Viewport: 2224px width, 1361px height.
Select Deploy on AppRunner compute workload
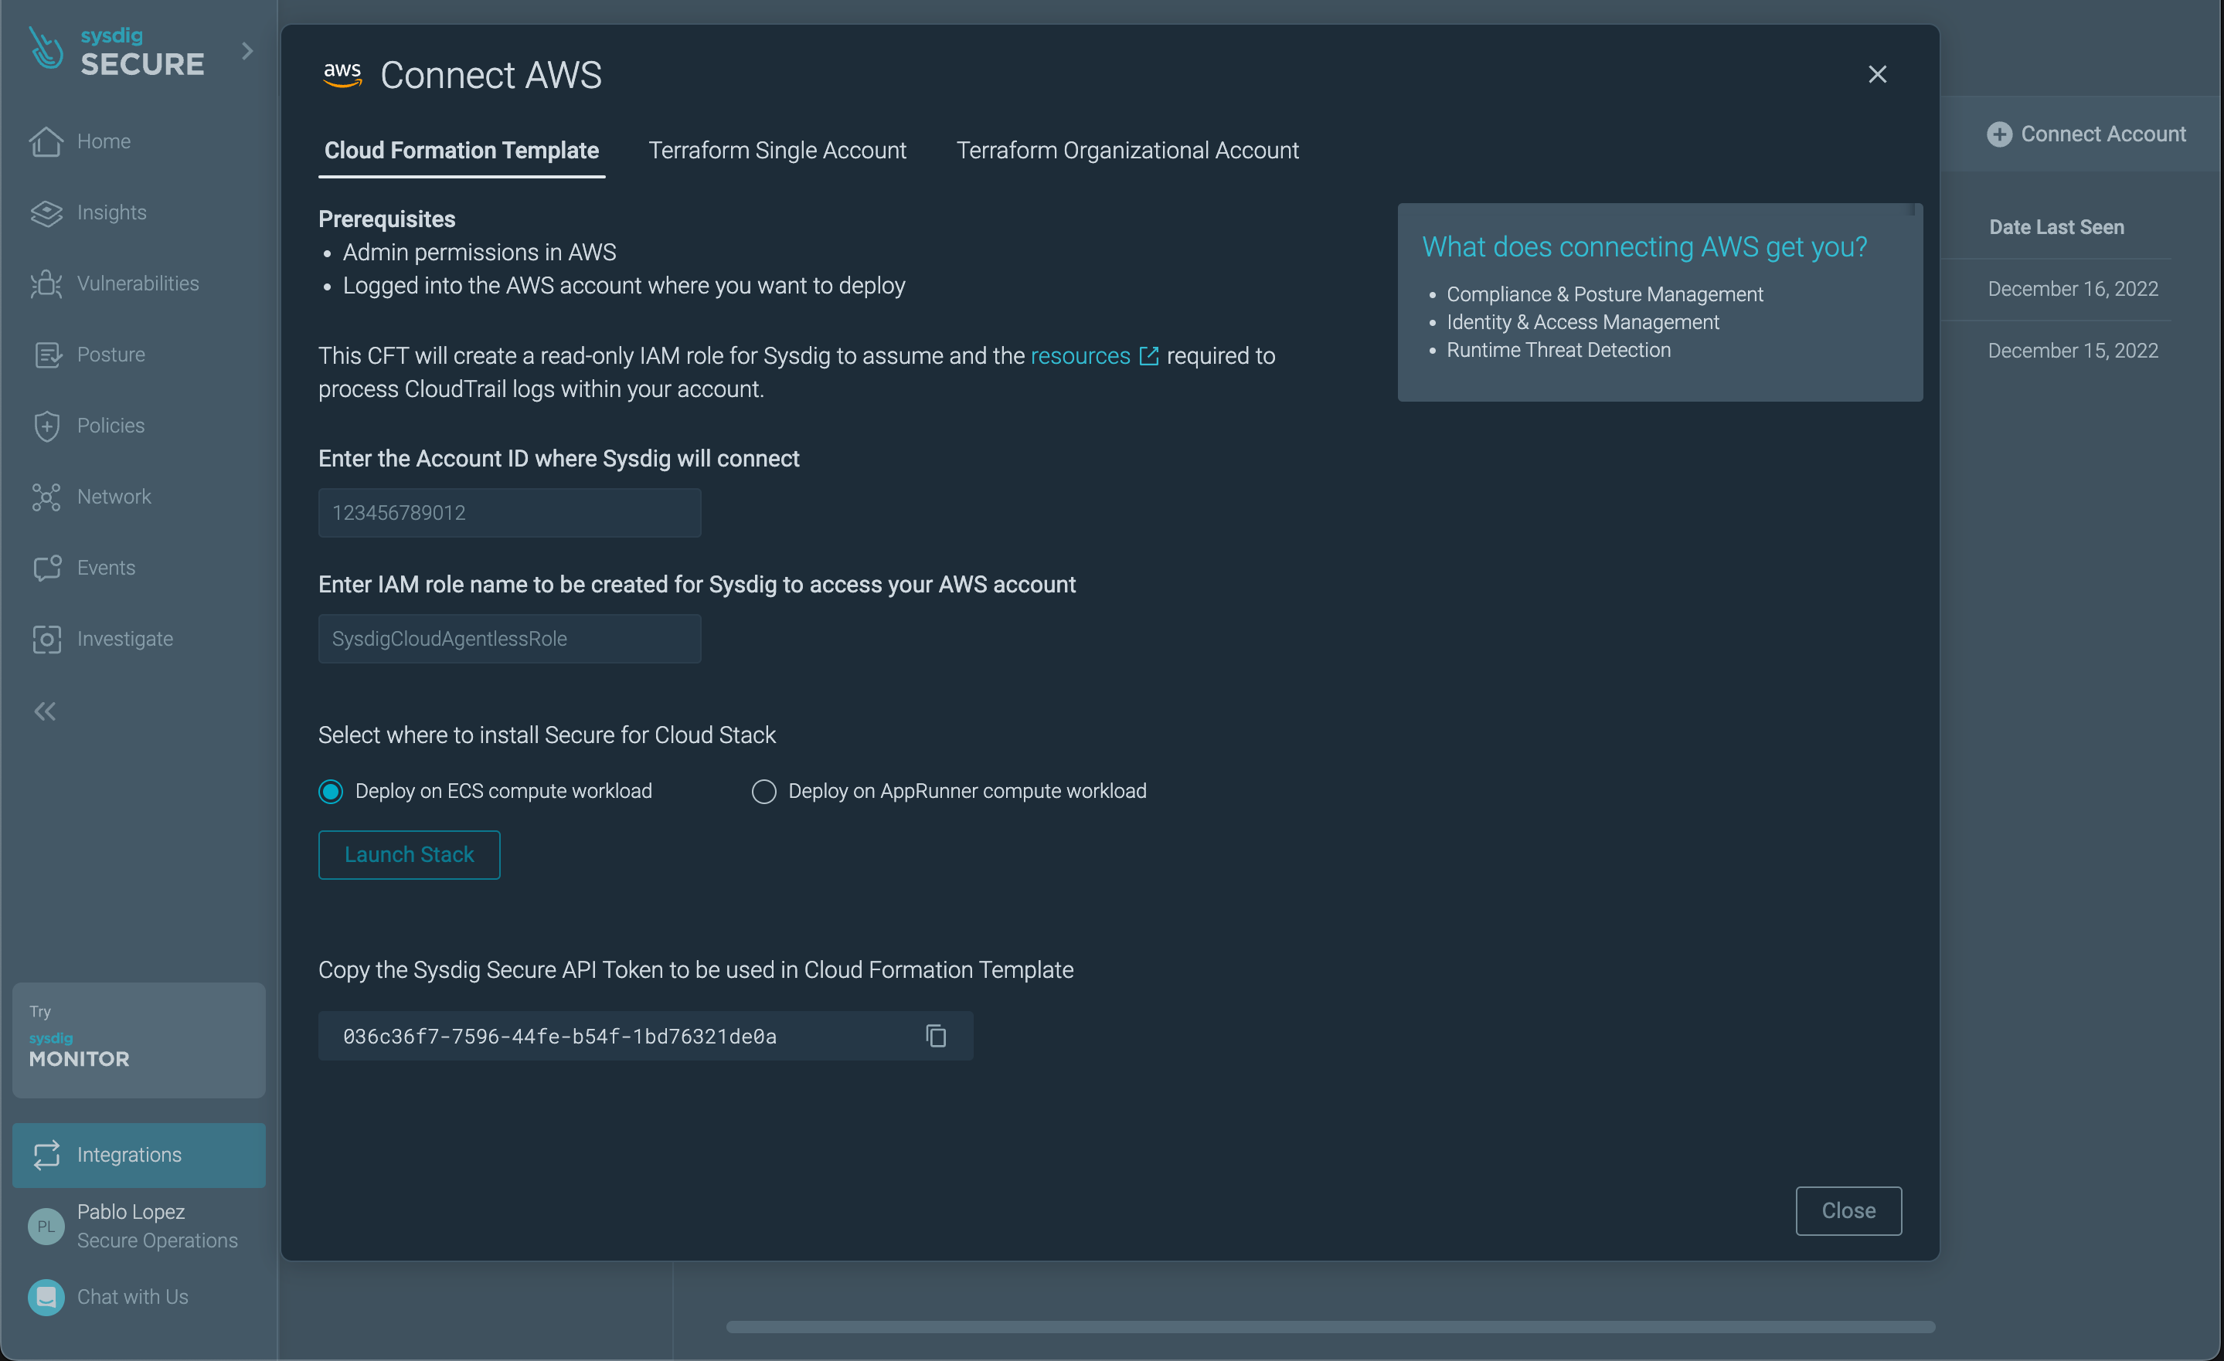pyautogui.click(x=763, y=791)
